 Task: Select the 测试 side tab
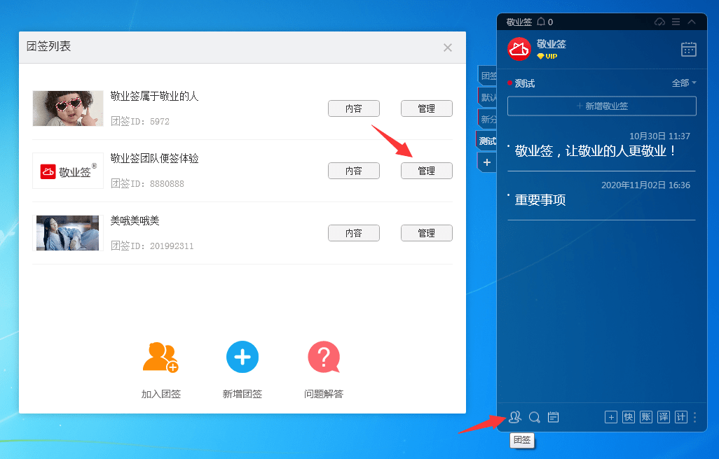(487, 141)
